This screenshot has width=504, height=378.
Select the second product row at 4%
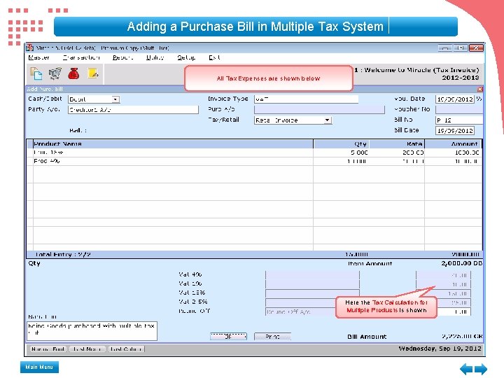[254, 161]
